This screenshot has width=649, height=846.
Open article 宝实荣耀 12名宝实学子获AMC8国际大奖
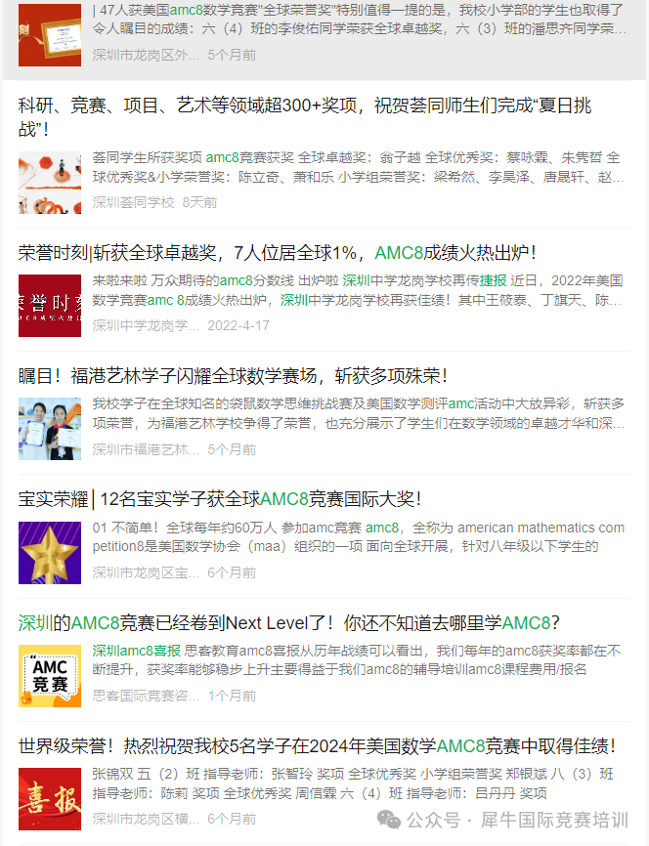220,499
